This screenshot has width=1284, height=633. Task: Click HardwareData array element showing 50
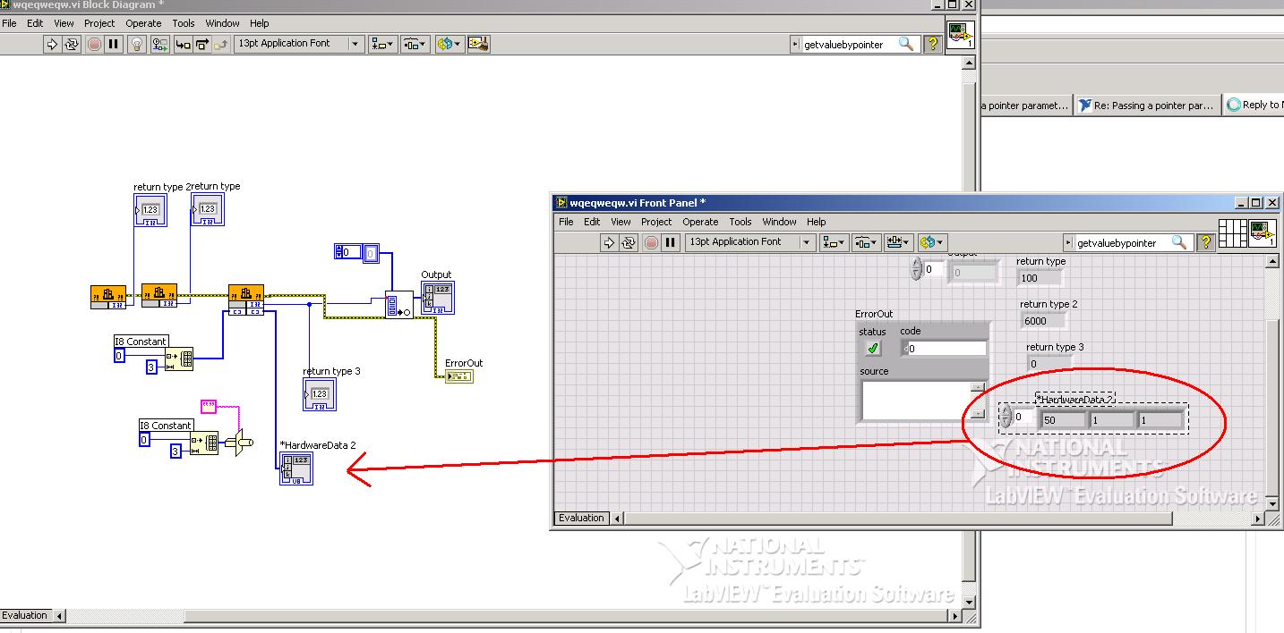(1064, 420)
